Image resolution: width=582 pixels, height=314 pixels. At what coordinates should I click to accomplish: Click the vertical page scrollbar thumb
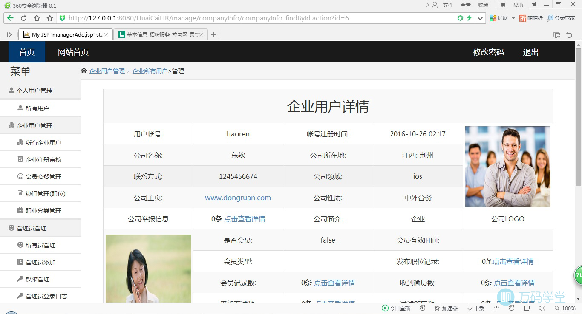pyautogui.click(x=578, y=117)
